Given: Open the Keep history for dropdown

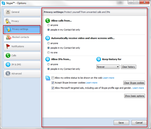Looking at the screenshot, I should click(108, 67).
